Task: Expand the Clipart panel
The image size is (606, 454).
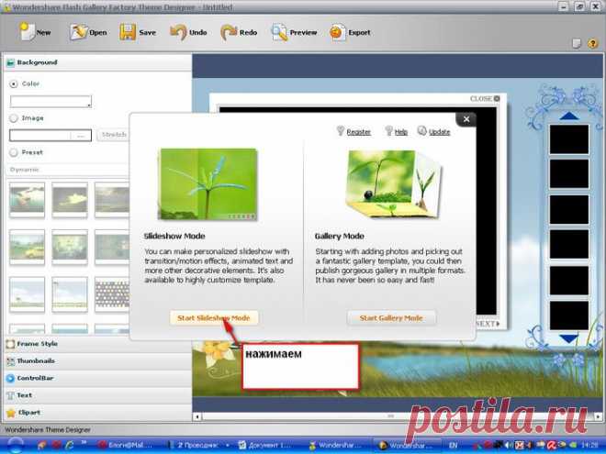Action: pyautogui.click(x=97, y=413)
